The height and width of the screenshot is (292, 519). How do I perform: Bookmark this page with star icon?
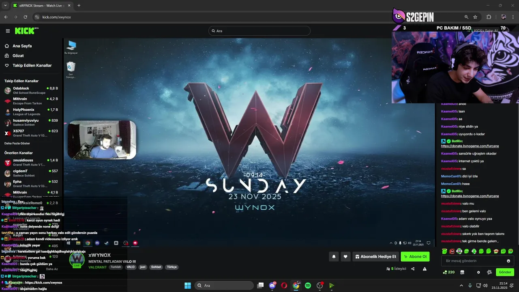coord(475,17)
